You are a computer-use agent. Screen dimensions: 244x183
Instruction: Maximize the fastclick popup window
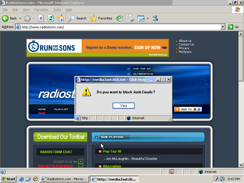(163, 80)
